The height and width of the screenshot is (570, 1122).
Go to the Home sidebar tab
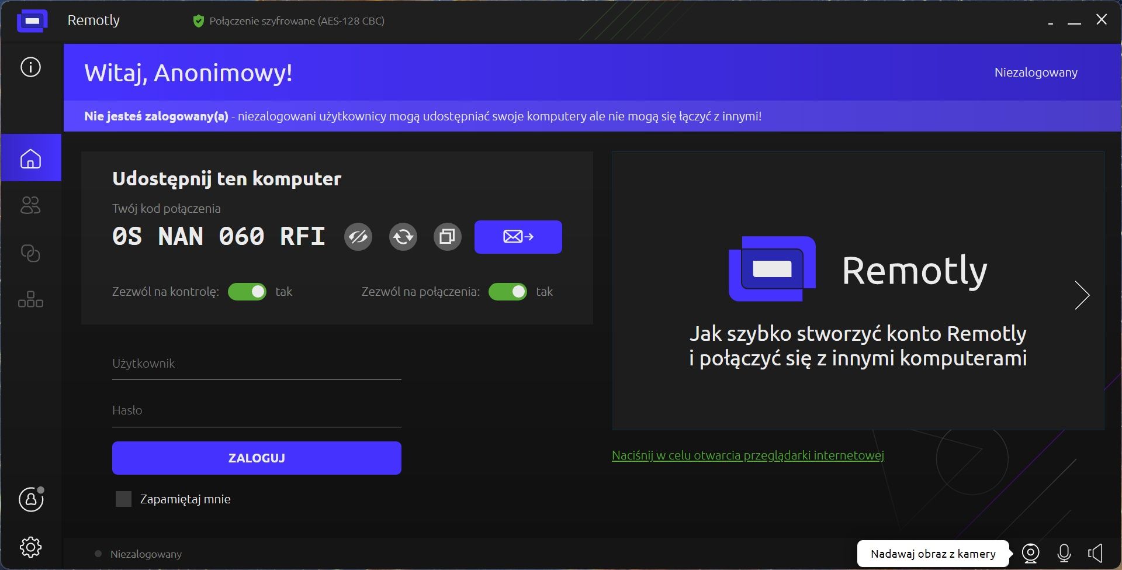[x=31, y=158]
